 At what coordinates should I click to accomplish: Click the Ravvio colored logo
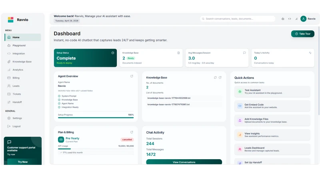coord(11,20)
